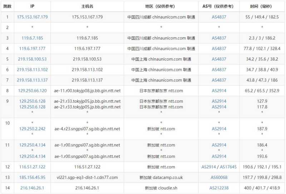The width and height of the screenshot is (286, 194).
Task: Select time value 34.2 / 35.6 / 38.2
Action: 262,59
